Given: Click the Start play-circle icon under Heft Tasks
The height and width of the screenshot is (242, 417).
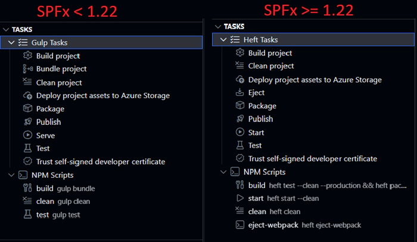Looking at the screenshot, I should [240, 132].
